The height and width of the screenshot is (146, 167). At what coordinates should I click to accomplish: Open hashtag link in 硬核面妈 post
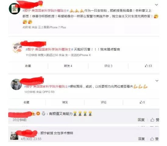47,87
